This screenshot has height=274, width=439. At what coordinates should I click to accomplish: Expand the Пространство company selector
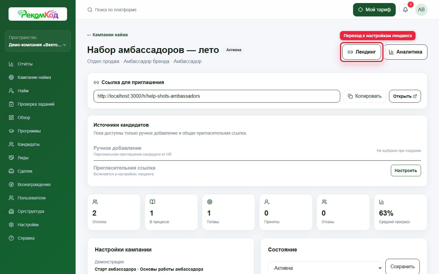pyautogui.click(x=38, y=41)
